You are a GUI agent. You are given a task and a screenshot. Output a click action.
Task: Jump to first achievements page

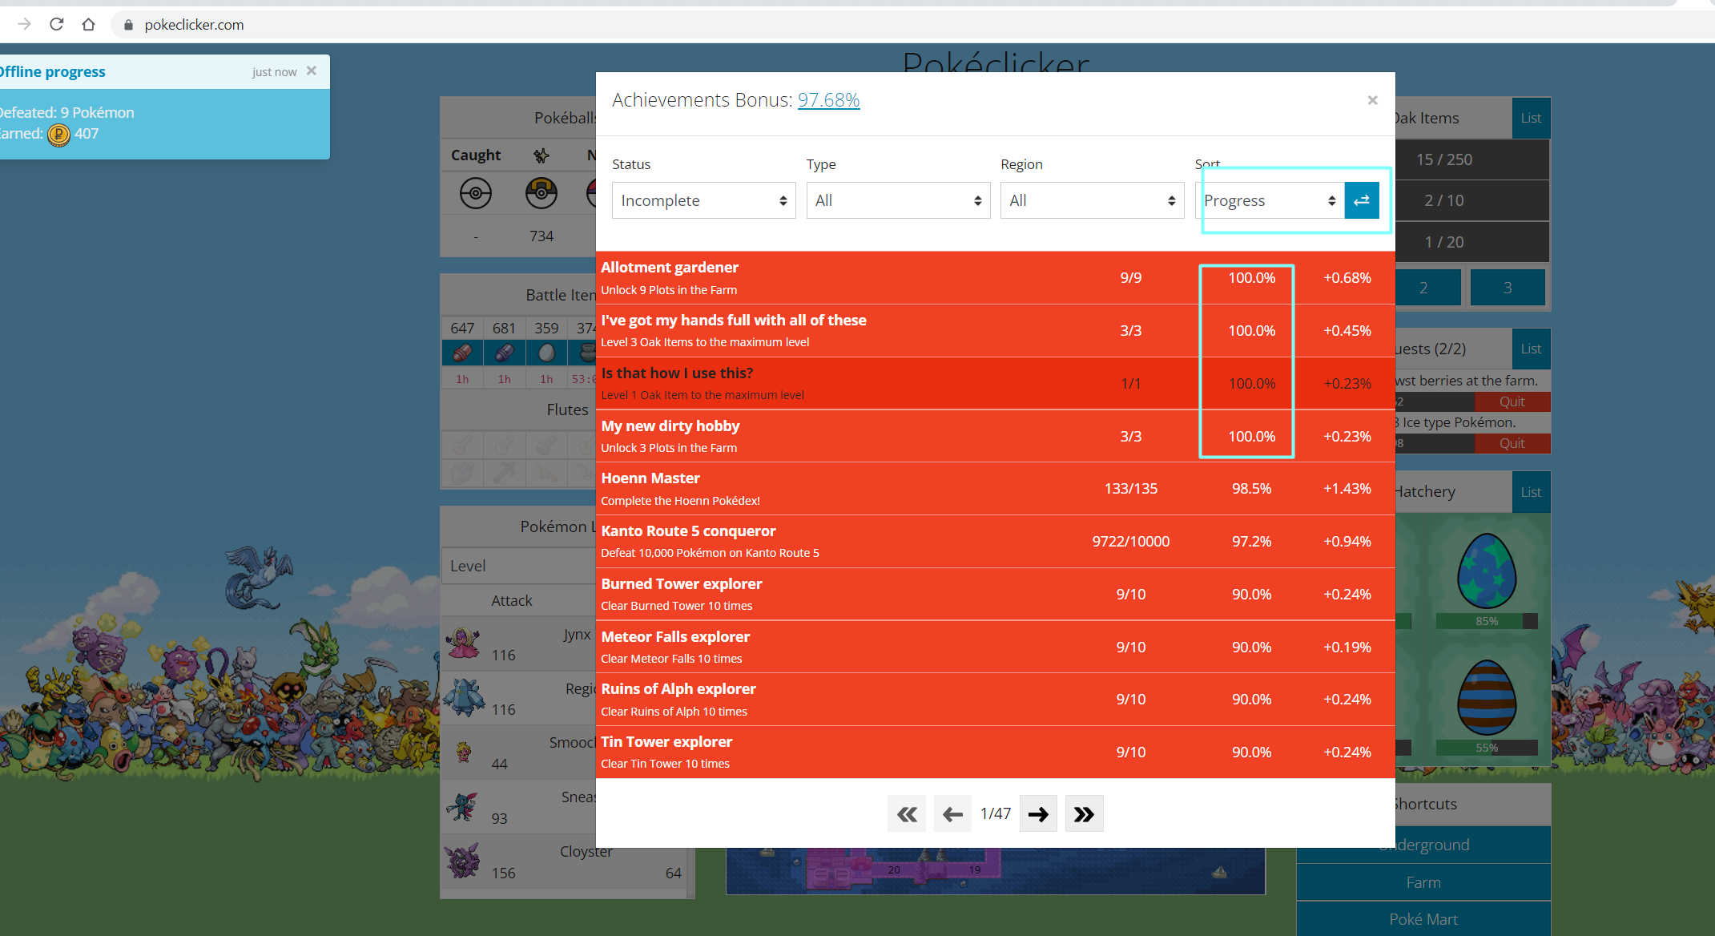pyautogui.click(x=907, y=814)
